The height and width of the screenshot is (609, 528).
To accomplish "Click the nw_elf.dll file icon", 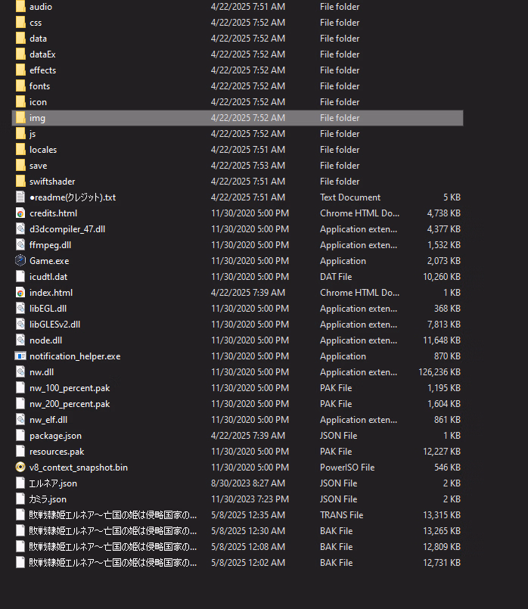I will 20,420.
